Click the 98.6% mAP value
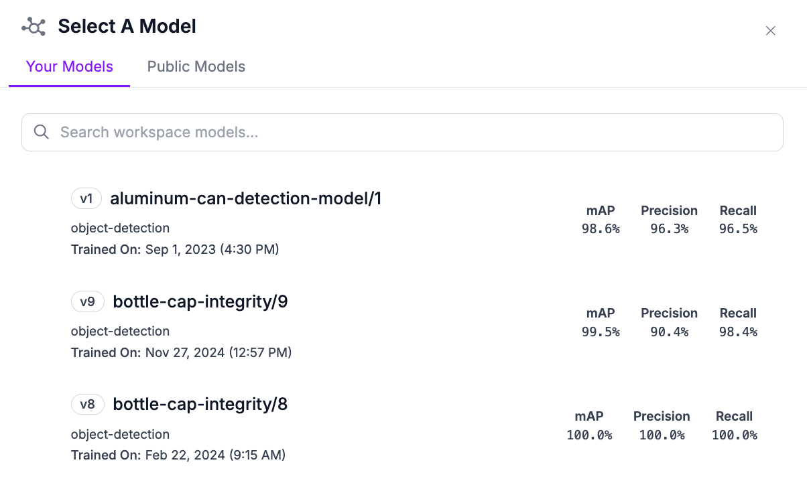This screenshot has height=489, width=807. pos(601,229)
